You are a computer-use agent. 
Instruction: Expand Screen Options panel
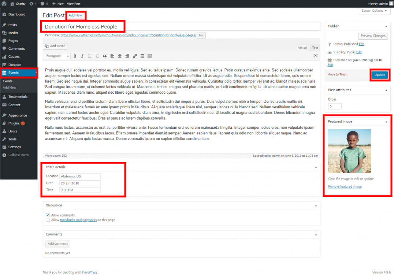(373, 11)
